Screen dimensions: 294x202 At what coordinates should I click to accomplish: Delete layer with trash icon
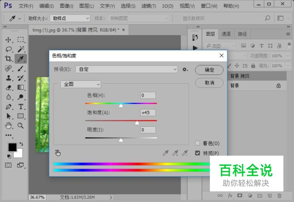tap(280, 196)
